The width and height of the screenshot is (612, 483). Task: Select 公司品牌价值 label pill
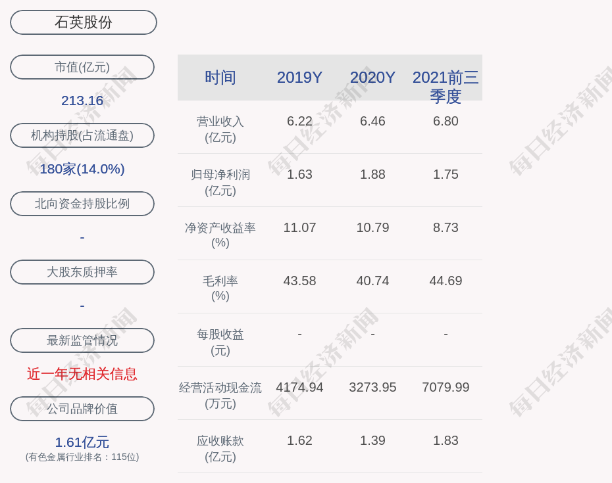click(x=82, y=409)
